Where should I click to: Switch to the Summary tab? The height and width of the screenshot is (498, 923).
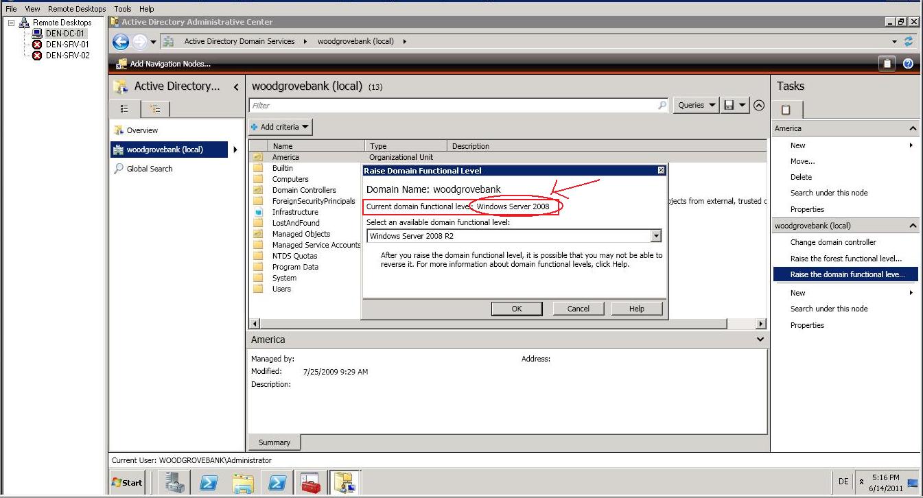(274, 442)
